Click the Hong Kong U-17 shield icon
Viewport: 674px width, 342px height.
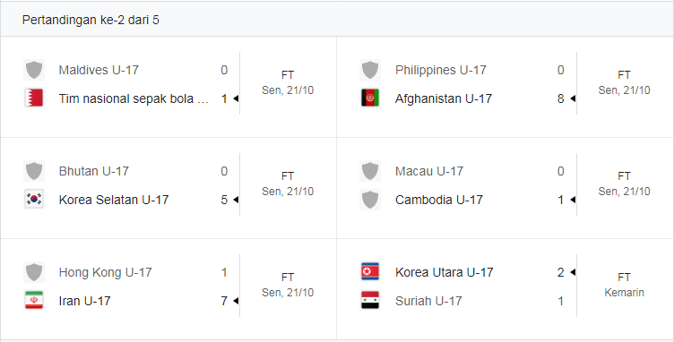34,272
